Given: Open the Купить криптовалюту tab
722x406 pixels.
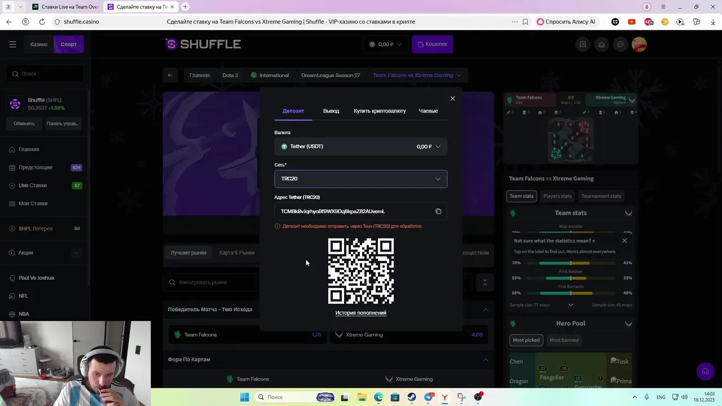Looking at the screenshot, I should (380, 111).
